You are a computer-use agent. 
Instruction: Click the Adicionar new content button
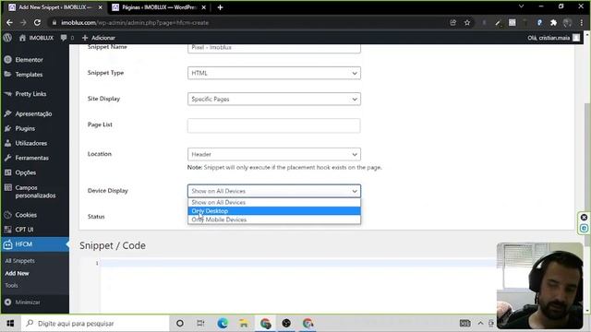(x=99, y=38)
